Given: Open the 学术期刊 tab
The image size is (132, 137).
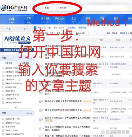Looking at the screenshot, I should 45,20.
